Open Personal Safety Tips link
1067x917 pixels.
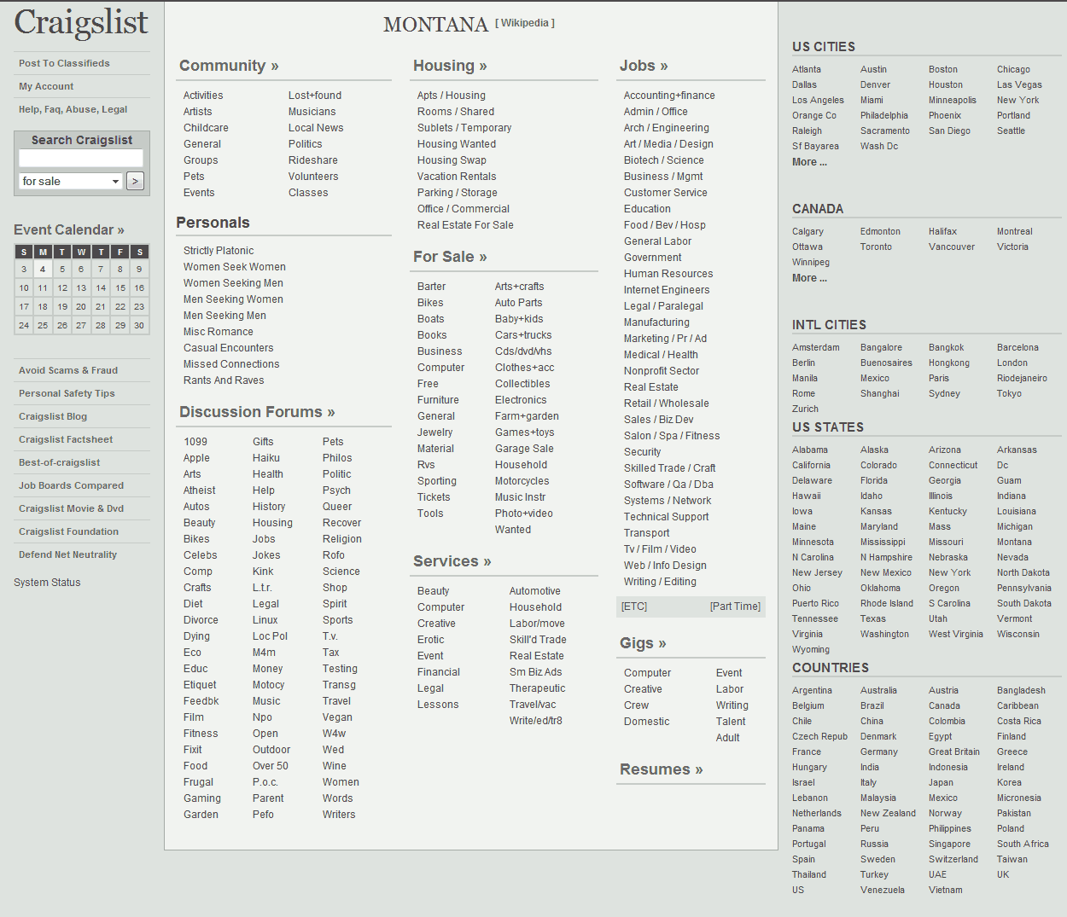pyautogui.click(x=67, y=393)
